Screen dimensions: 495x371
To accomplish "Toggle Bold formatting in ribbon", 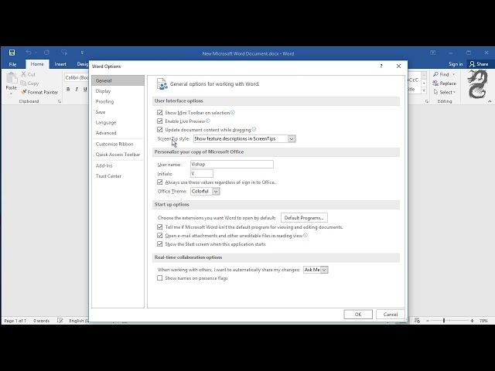I will pyautogui.click(x=68, y=90).
